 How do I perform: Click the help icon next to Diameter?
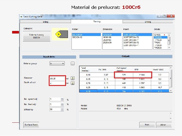[x=73, y=78]
